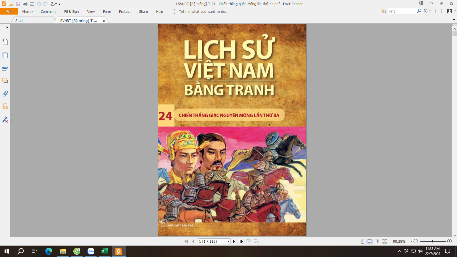The width and height of the screenshot is (457, 257).
Task: Email the document via envelope icon
Action: (x=32, y=4)
